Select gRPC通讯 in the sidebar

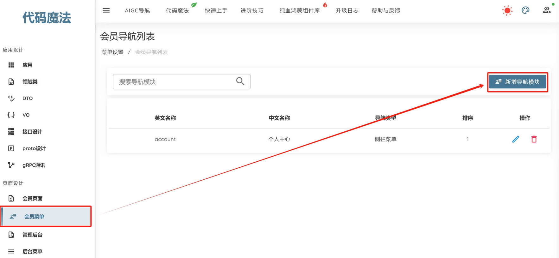point(34,165)
